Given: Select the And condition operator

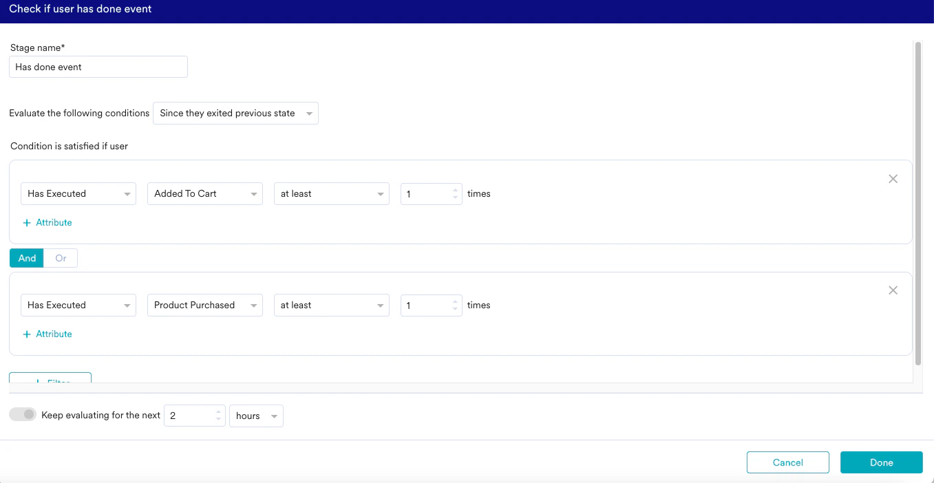Looking at the screenshot, I should pos(27,258).
